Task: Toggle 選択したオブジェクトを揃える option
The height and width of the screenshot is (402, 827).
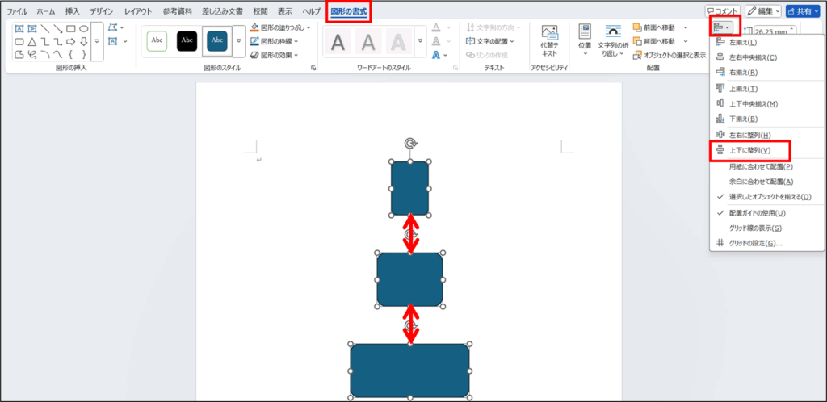Action: (770, 196)
